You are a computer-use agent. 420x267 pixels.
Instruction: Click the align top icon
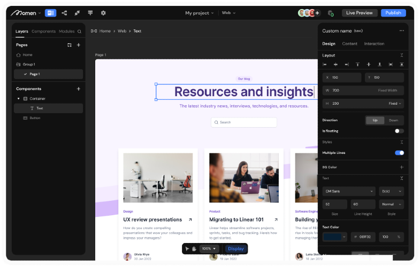click(357, 65)
